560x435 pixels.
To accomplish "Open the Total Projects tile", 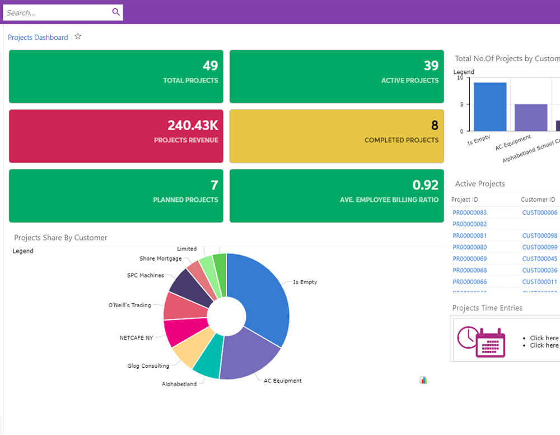I will (x=116, y=76).
